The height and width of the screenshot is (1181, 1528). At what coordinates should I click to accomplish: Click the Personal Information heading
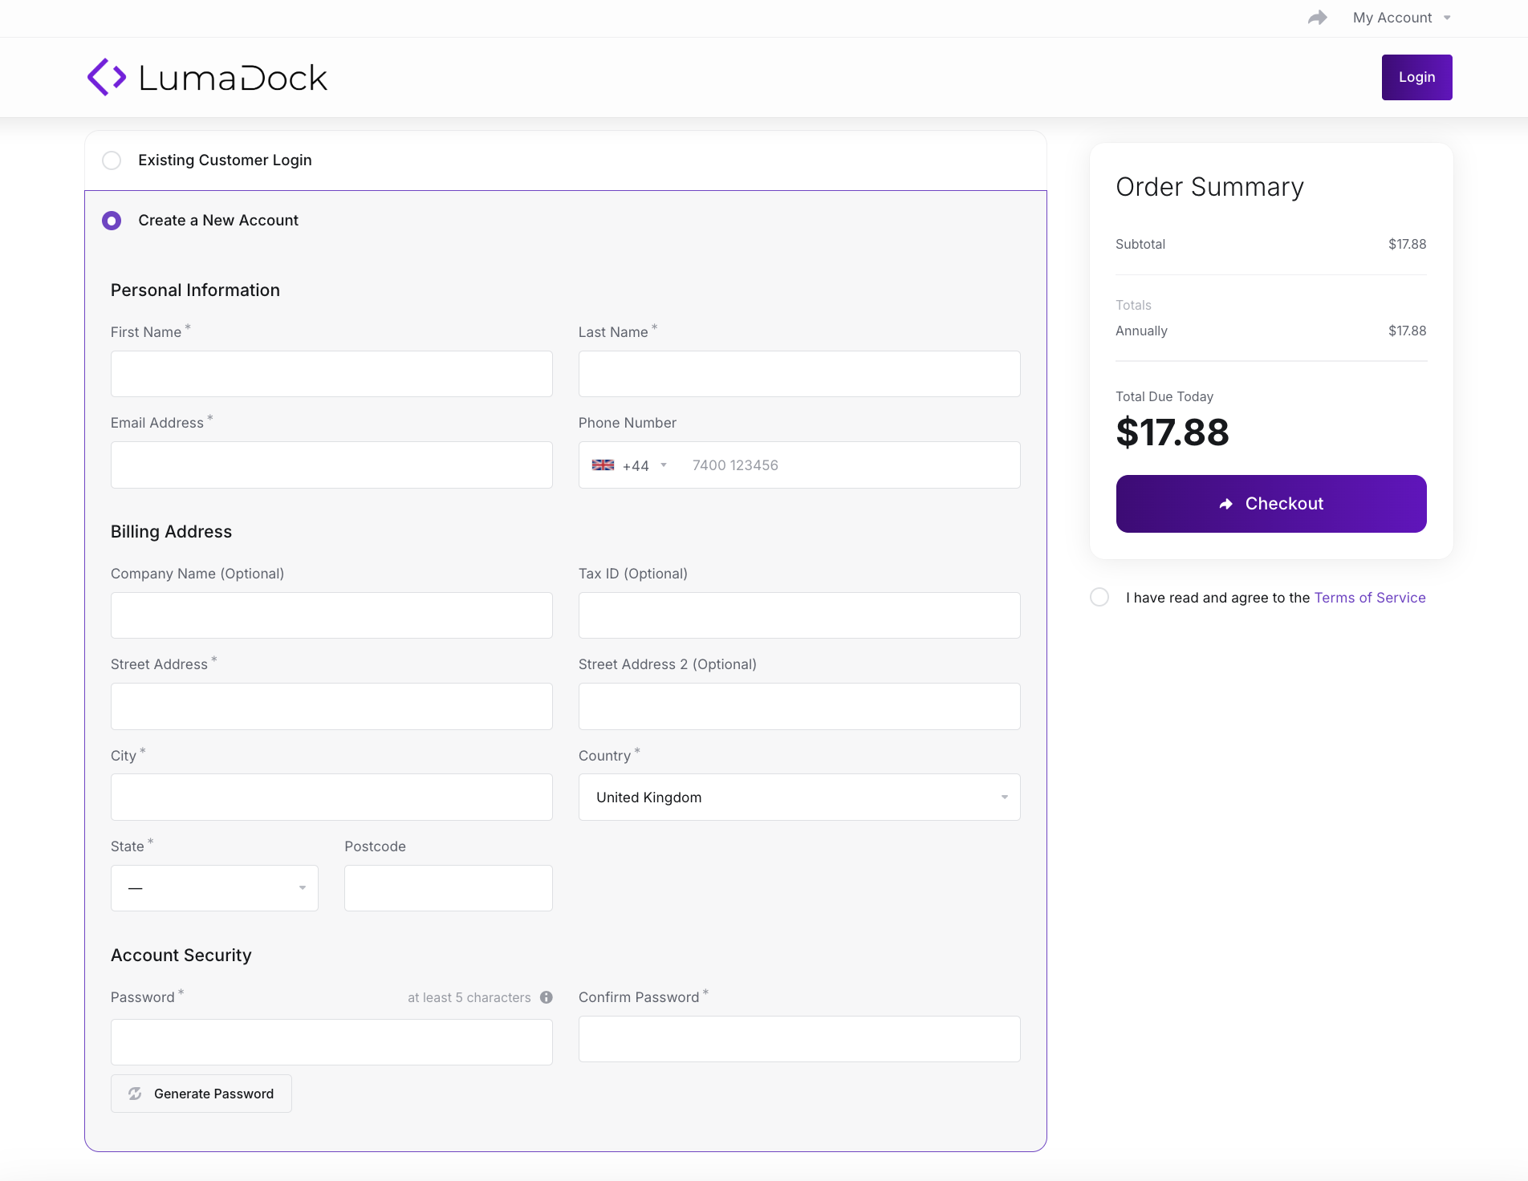tap(195, 290)
